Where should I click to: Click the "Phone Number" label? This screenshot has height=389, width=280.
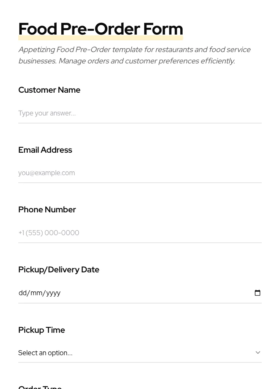[x=47, y=210]
